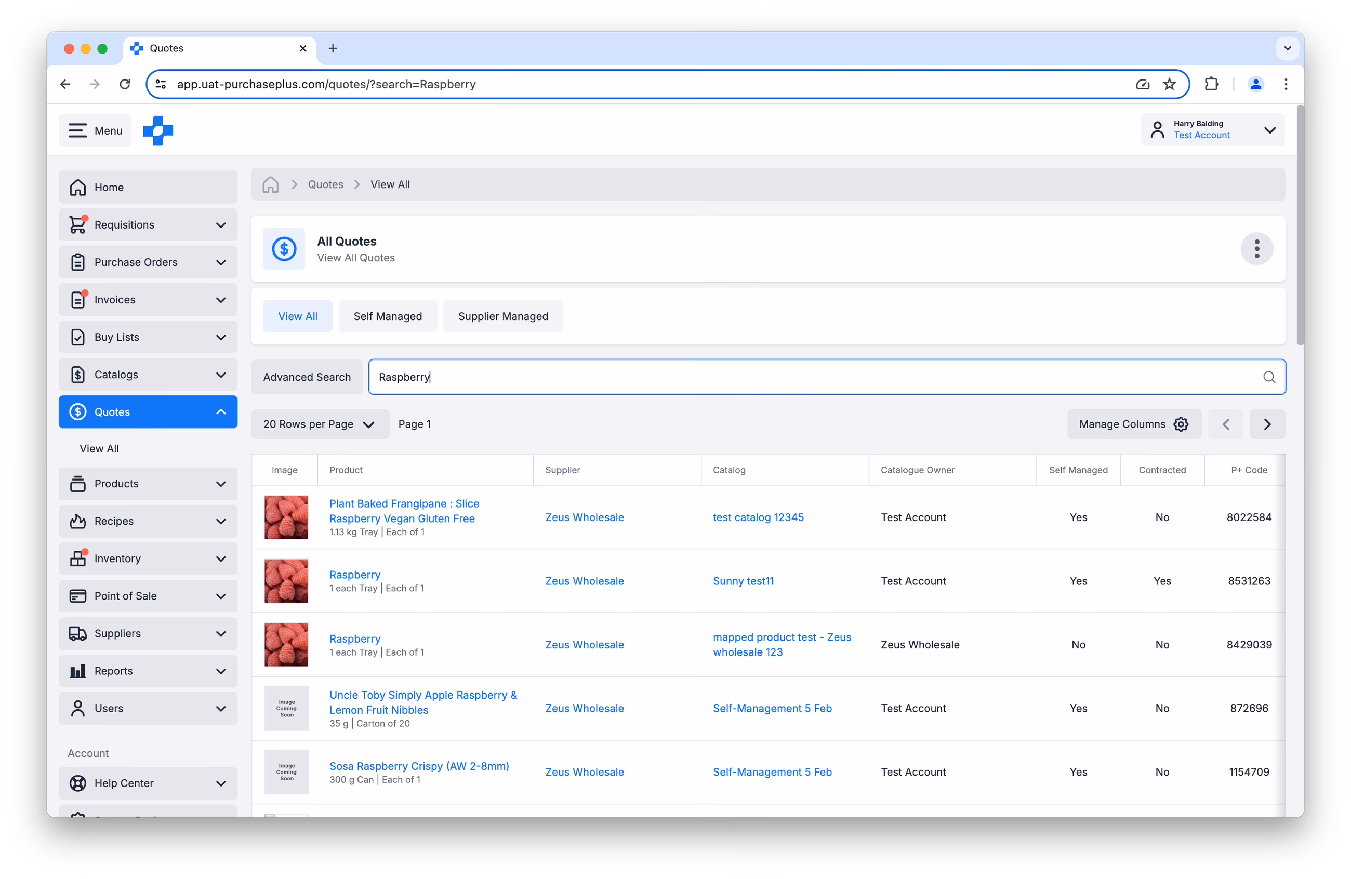Reload the page

pos(125,84)
